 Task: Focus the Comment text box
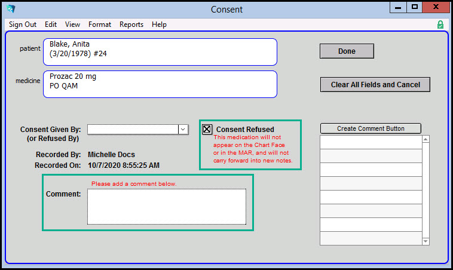click(167, 207)
